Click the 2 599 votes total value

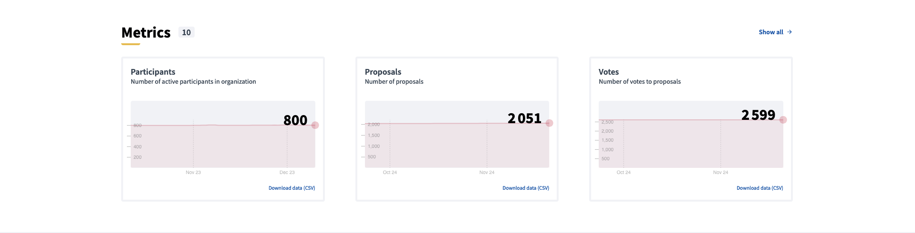tap(758, 115)
